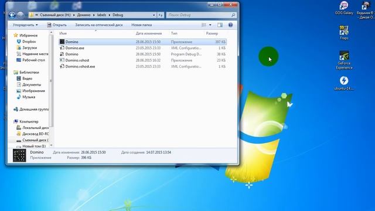Go back with the Explorer back arrow

pyautogui.click(x=12, y=15)
